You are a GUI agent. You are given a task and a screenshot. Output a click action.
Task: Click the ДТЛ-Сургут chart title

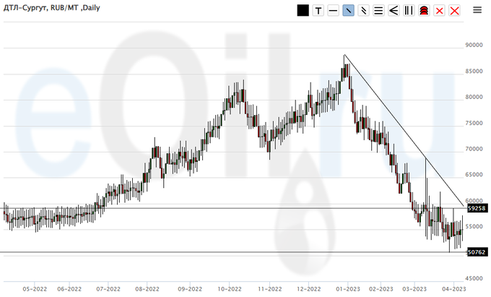click(x=50, y=8)
